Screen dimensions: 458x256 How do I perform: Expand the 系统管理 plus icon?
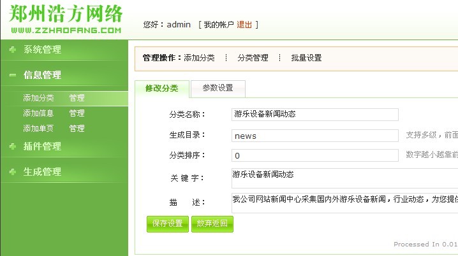tap(13, 50)
